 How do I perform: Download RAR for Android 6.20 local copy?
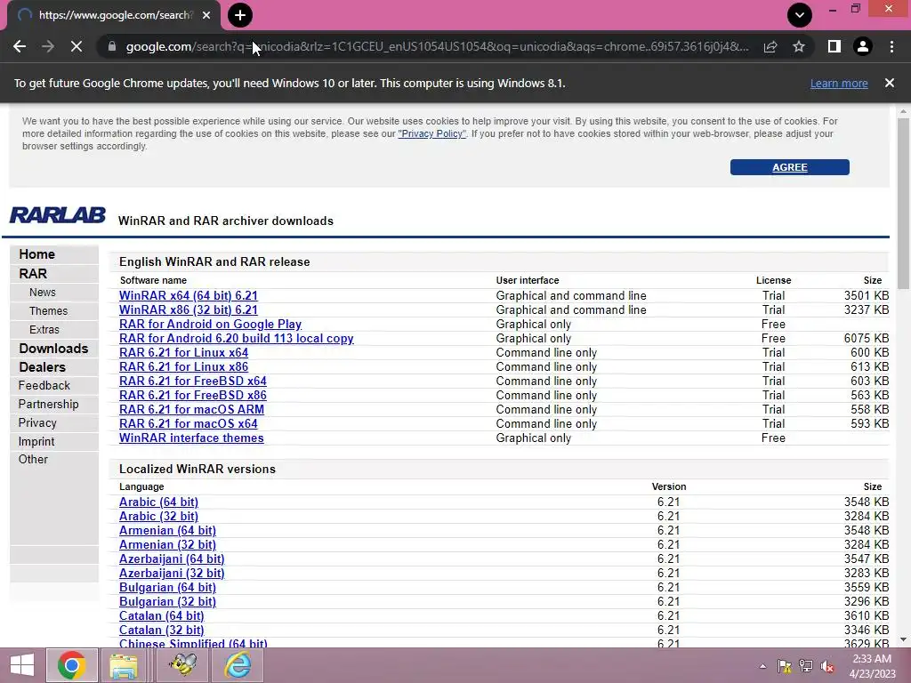(x=237, y=339)
